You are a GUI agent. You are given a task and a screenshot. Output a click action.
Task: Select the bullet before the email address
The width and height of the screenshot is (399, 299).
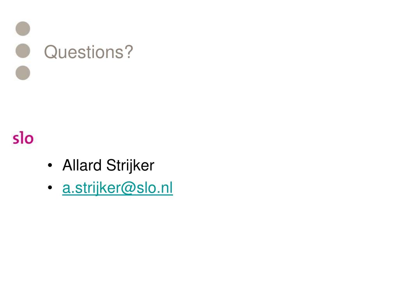click(x=50, y=188)
